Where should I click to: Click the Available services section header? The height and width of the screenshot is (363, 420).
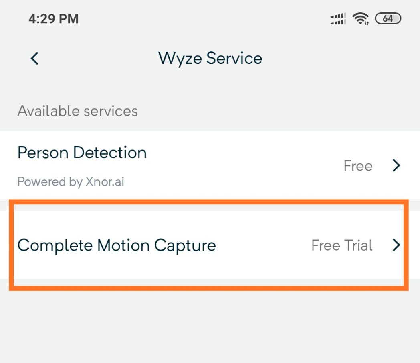[78, 111]
